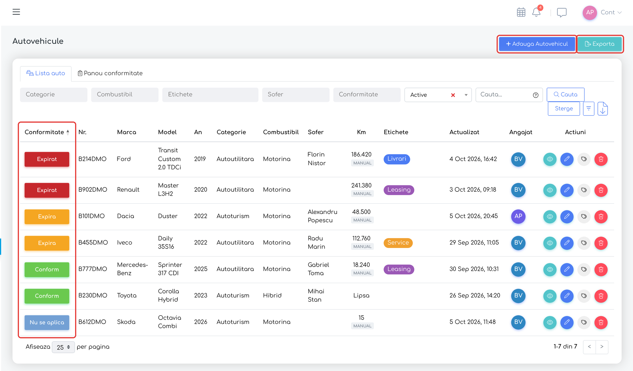
Task: Open the Etichete filter dropdown
Action: (210, 95)
